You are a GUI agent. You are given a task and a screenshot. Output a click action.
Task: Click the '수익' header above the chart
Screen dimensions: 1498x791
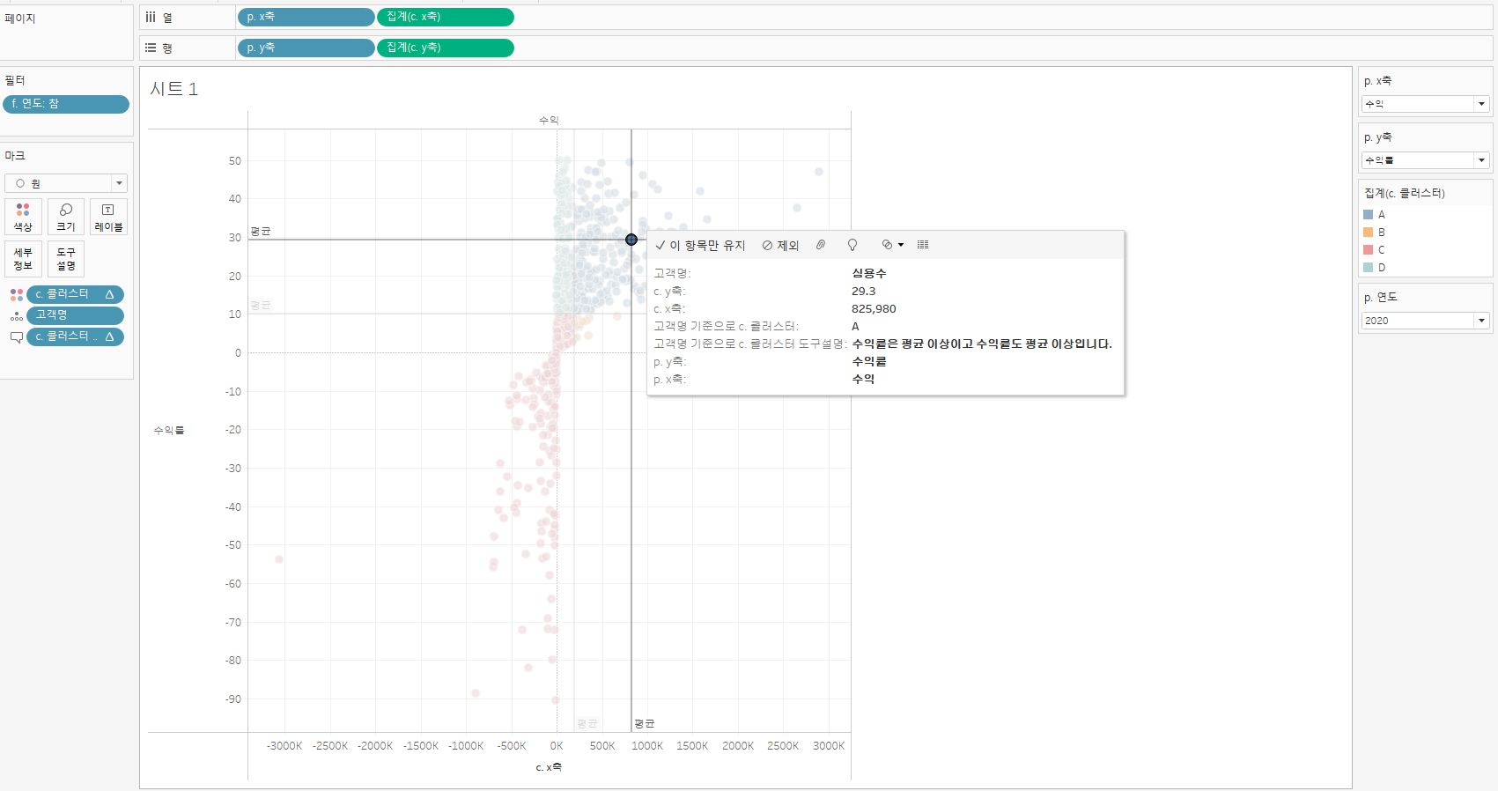pyautogui.click(x=549, y=120)
